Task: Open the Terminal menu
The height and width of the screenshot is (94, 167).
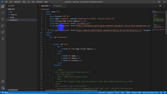Action: pos(39,2)
